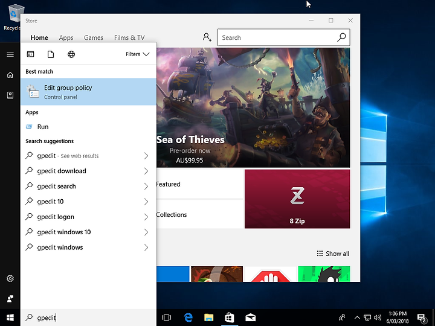Filter search results by Apps icon
Screen dimensions: 435x326
pyautogui.click(x=31, y=54)
